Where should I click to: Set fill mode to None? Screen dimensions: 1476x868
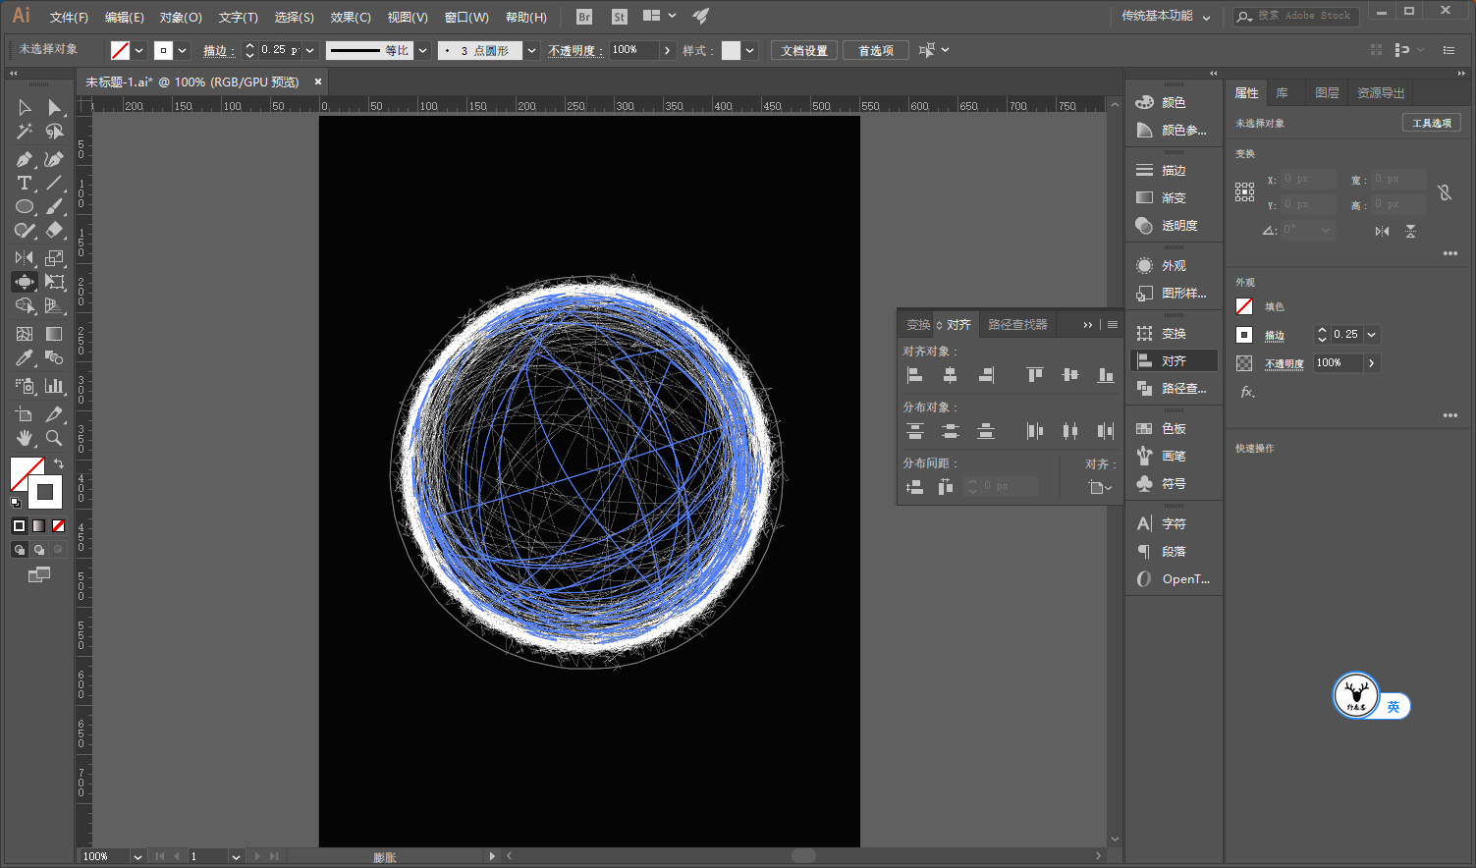pos(58,525)
